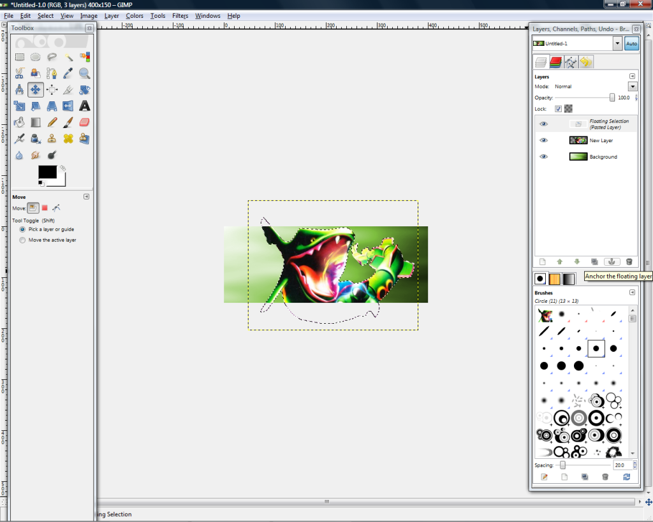Open the Untitled-1 image selector dropdown
Viewport: 653px width, 522px height.
point(617,43)
